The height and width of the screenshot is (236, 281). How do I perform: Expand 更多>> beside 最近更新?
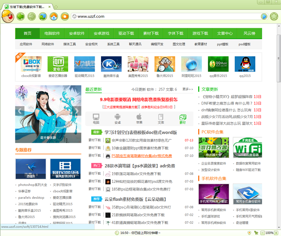pyautogui.click(x=188, y=89)
